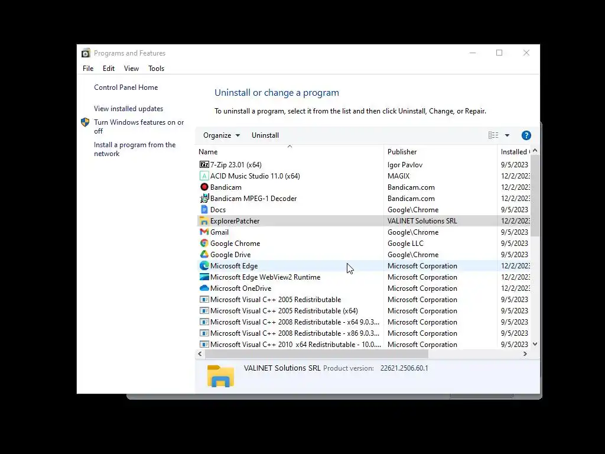The width and height of the screenshot is (605, 454).
Task: Click the Gmail icon in list
Action: [204, 232]
